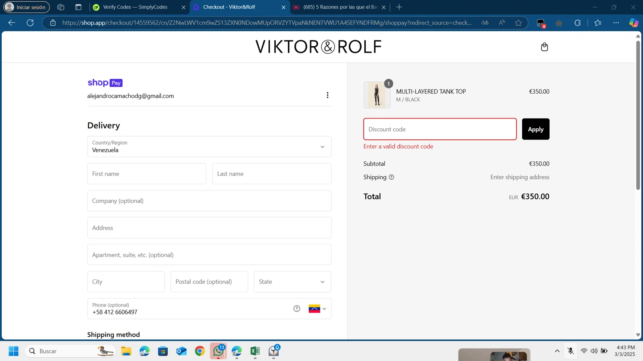This screenshot has width=643, height=361.
Task: Open the phone country flag selector
Action: tap(317, 309)
